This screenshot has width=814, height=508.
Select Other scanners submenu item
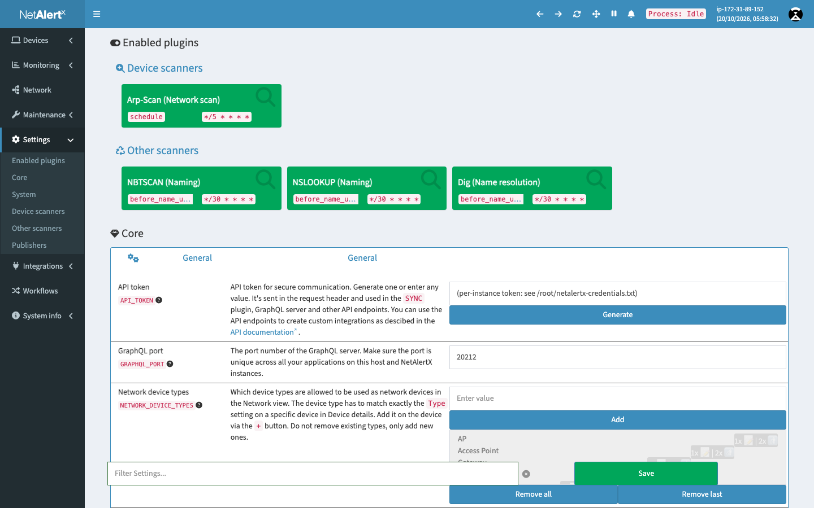click(x=37, y=229)
